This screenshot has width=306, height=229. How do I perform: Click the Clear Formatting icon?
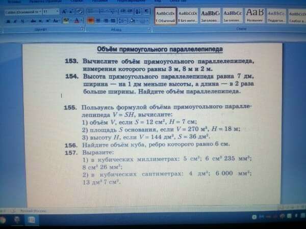pos(80,12)
